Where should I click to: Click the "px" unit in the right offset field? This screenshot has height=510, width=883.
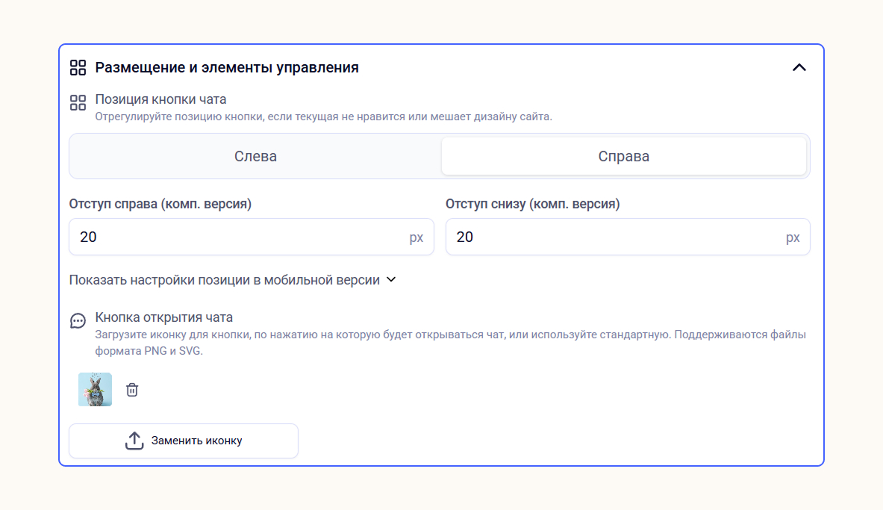(x=416, y=237)
